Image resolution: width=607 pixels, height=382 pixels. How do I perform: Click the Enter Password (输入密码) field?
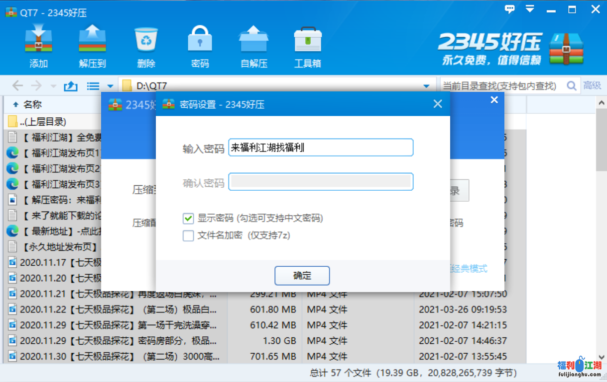[x=321, y=148]
